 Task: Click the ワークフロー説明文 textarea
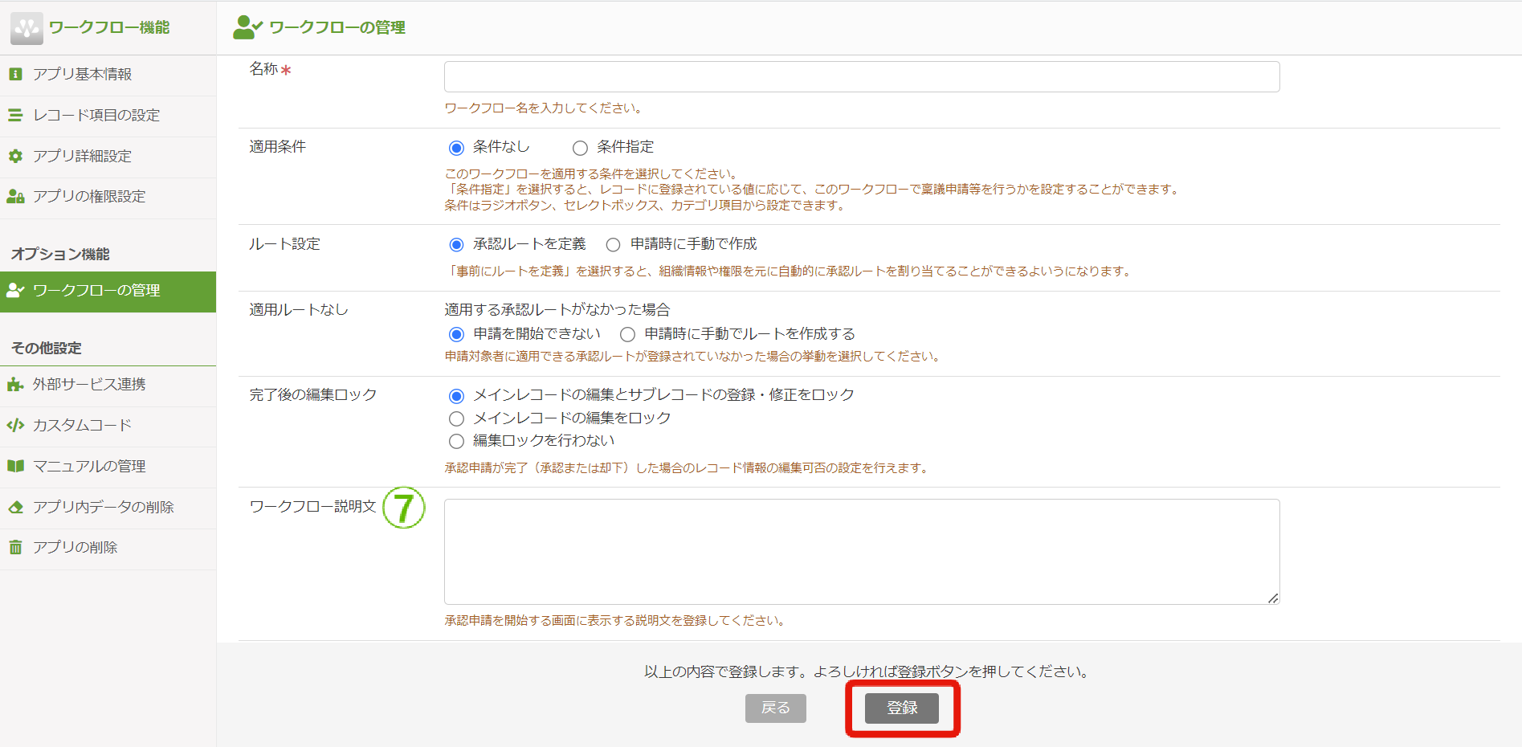862,552
